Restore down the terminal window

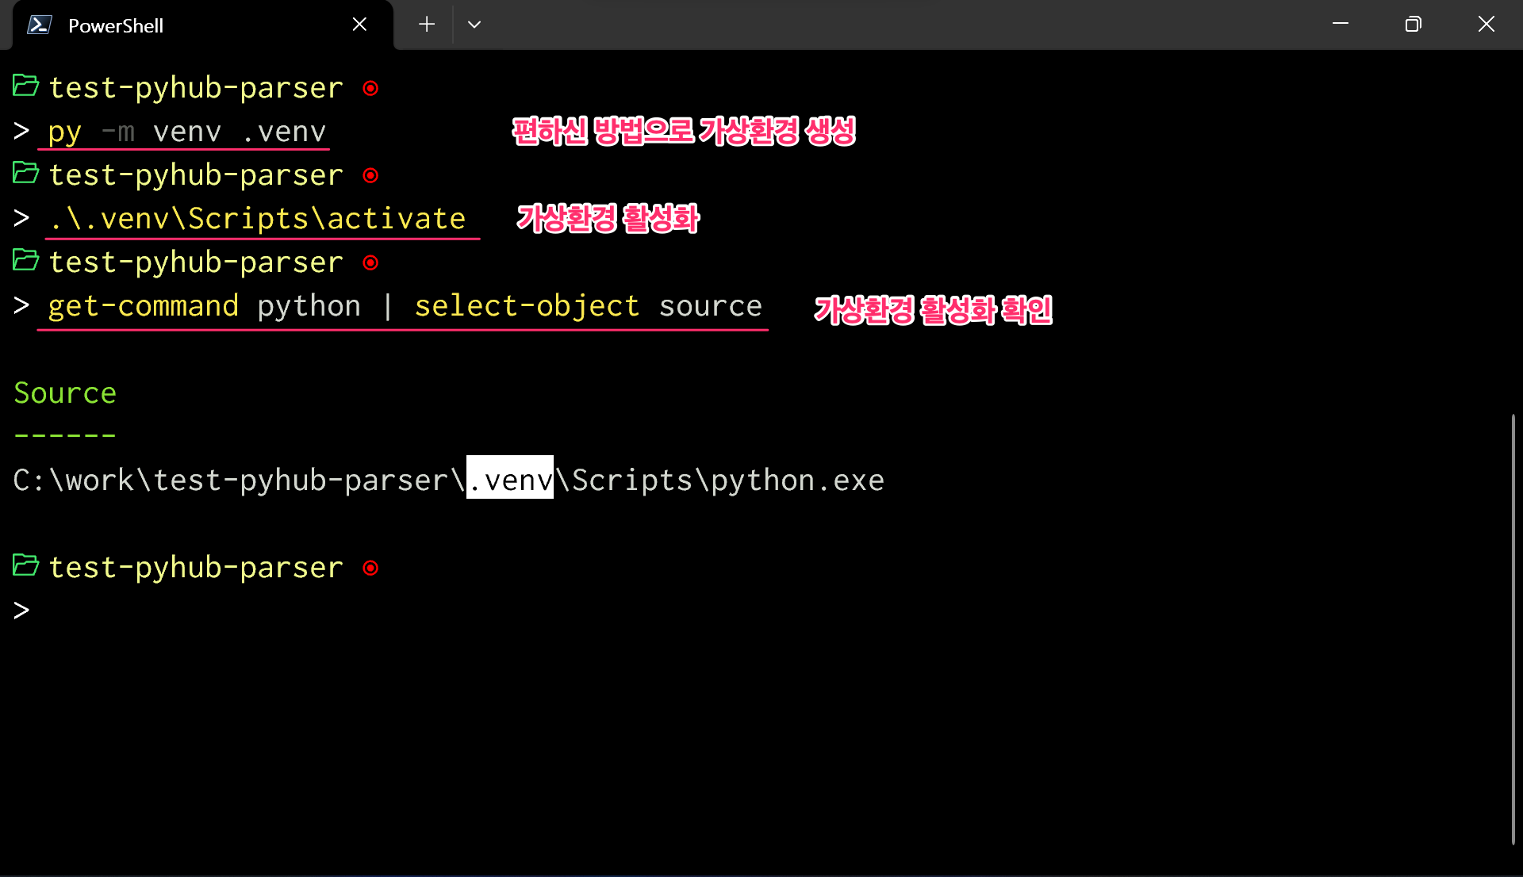click(1413, 25)
